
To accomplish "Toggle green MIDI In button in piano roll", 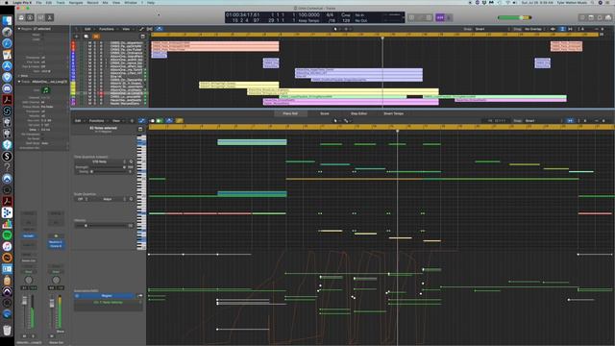I will click(160, 121).
